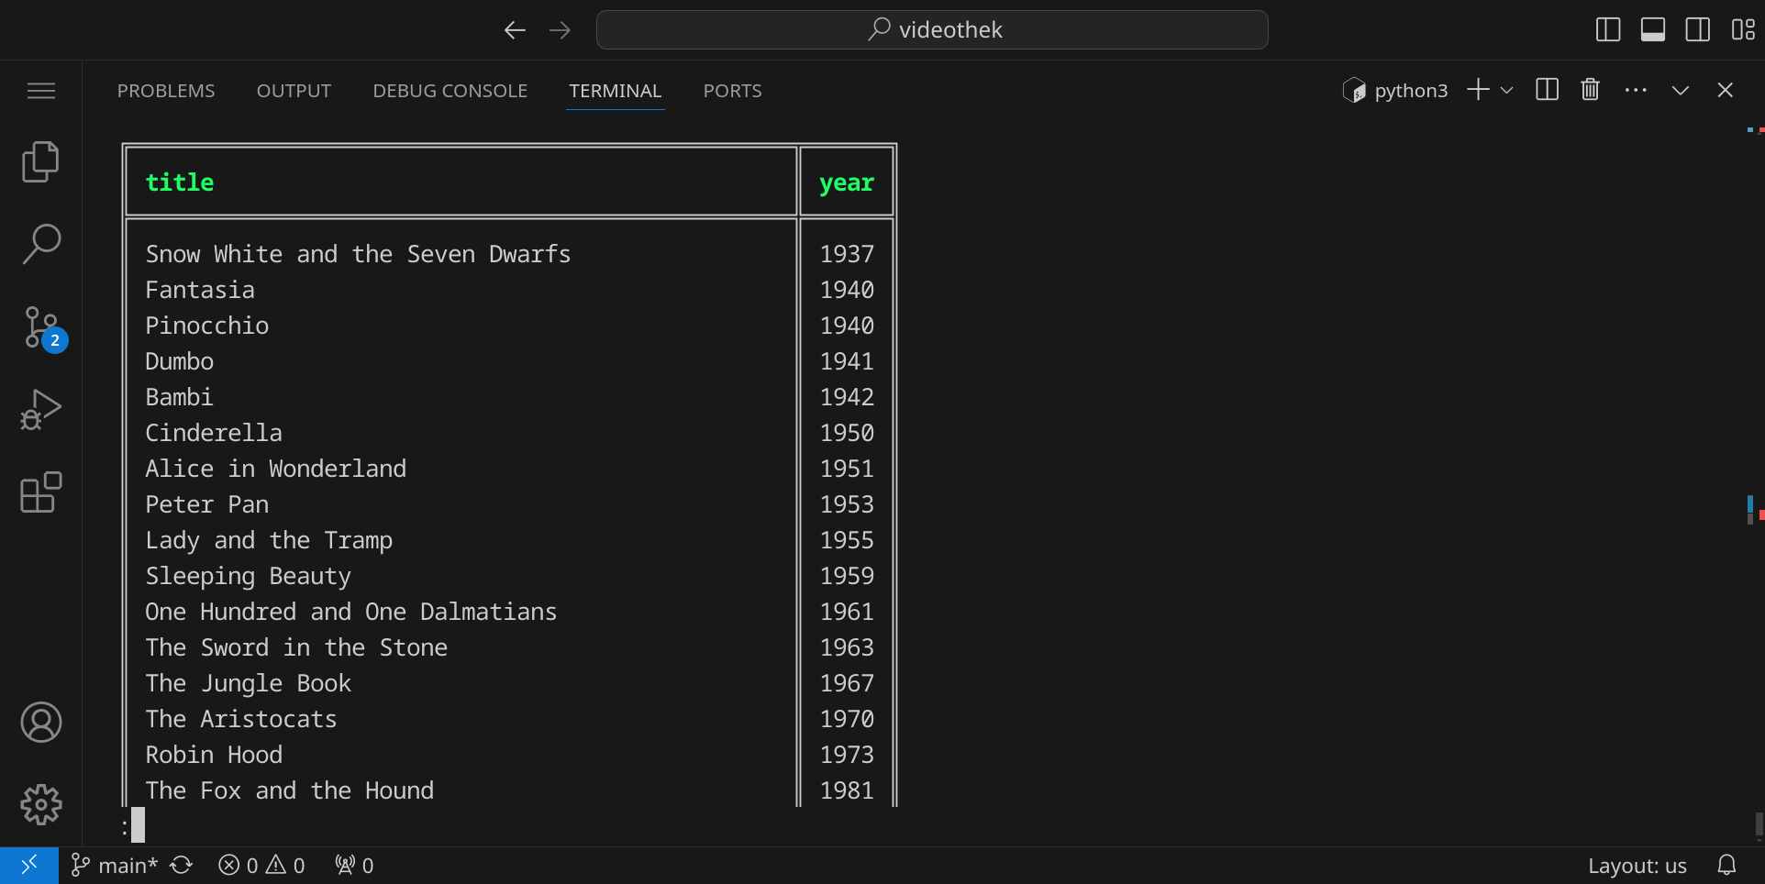1765x884 pixels.
Task: Open the Extensions view icon
Action: (40, 492)
